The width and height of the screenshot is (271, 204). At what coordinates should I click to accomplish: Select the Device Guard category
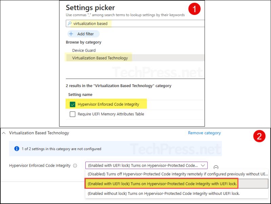pos(84,50)
